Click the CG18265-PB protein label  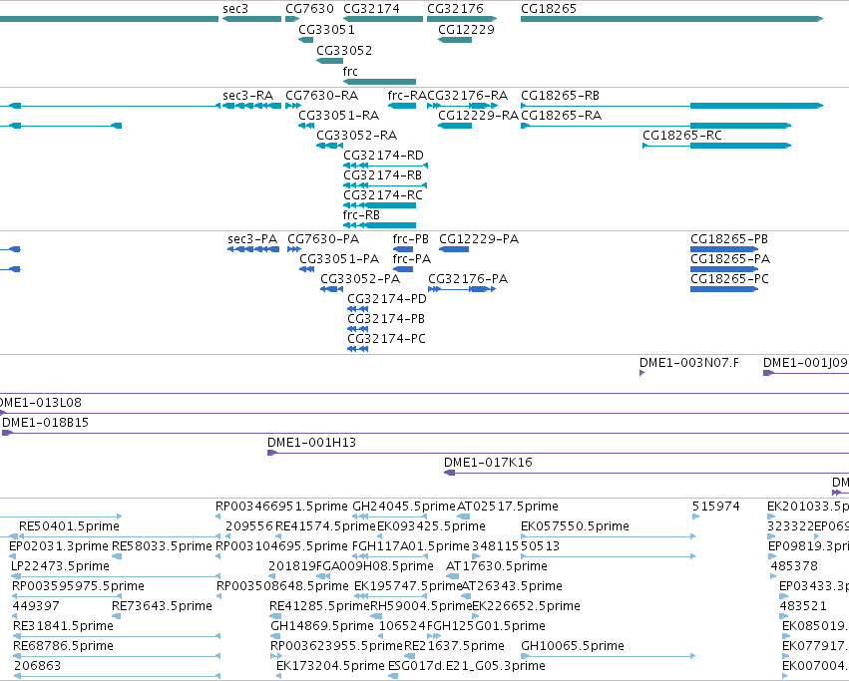tap(729, 239)
